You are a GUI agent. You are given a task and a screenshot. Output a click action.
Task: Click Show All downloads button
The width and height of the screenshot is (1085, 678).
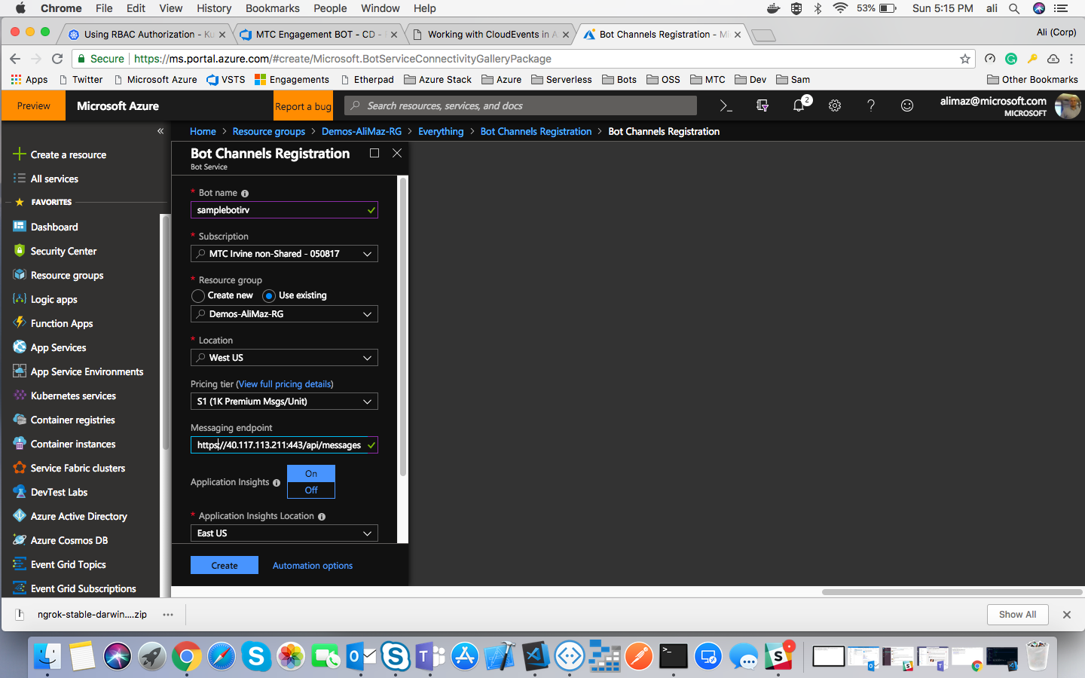[x=1017, y=615]
